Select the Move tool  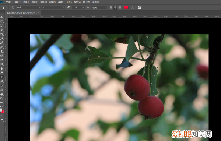point(2,17)
